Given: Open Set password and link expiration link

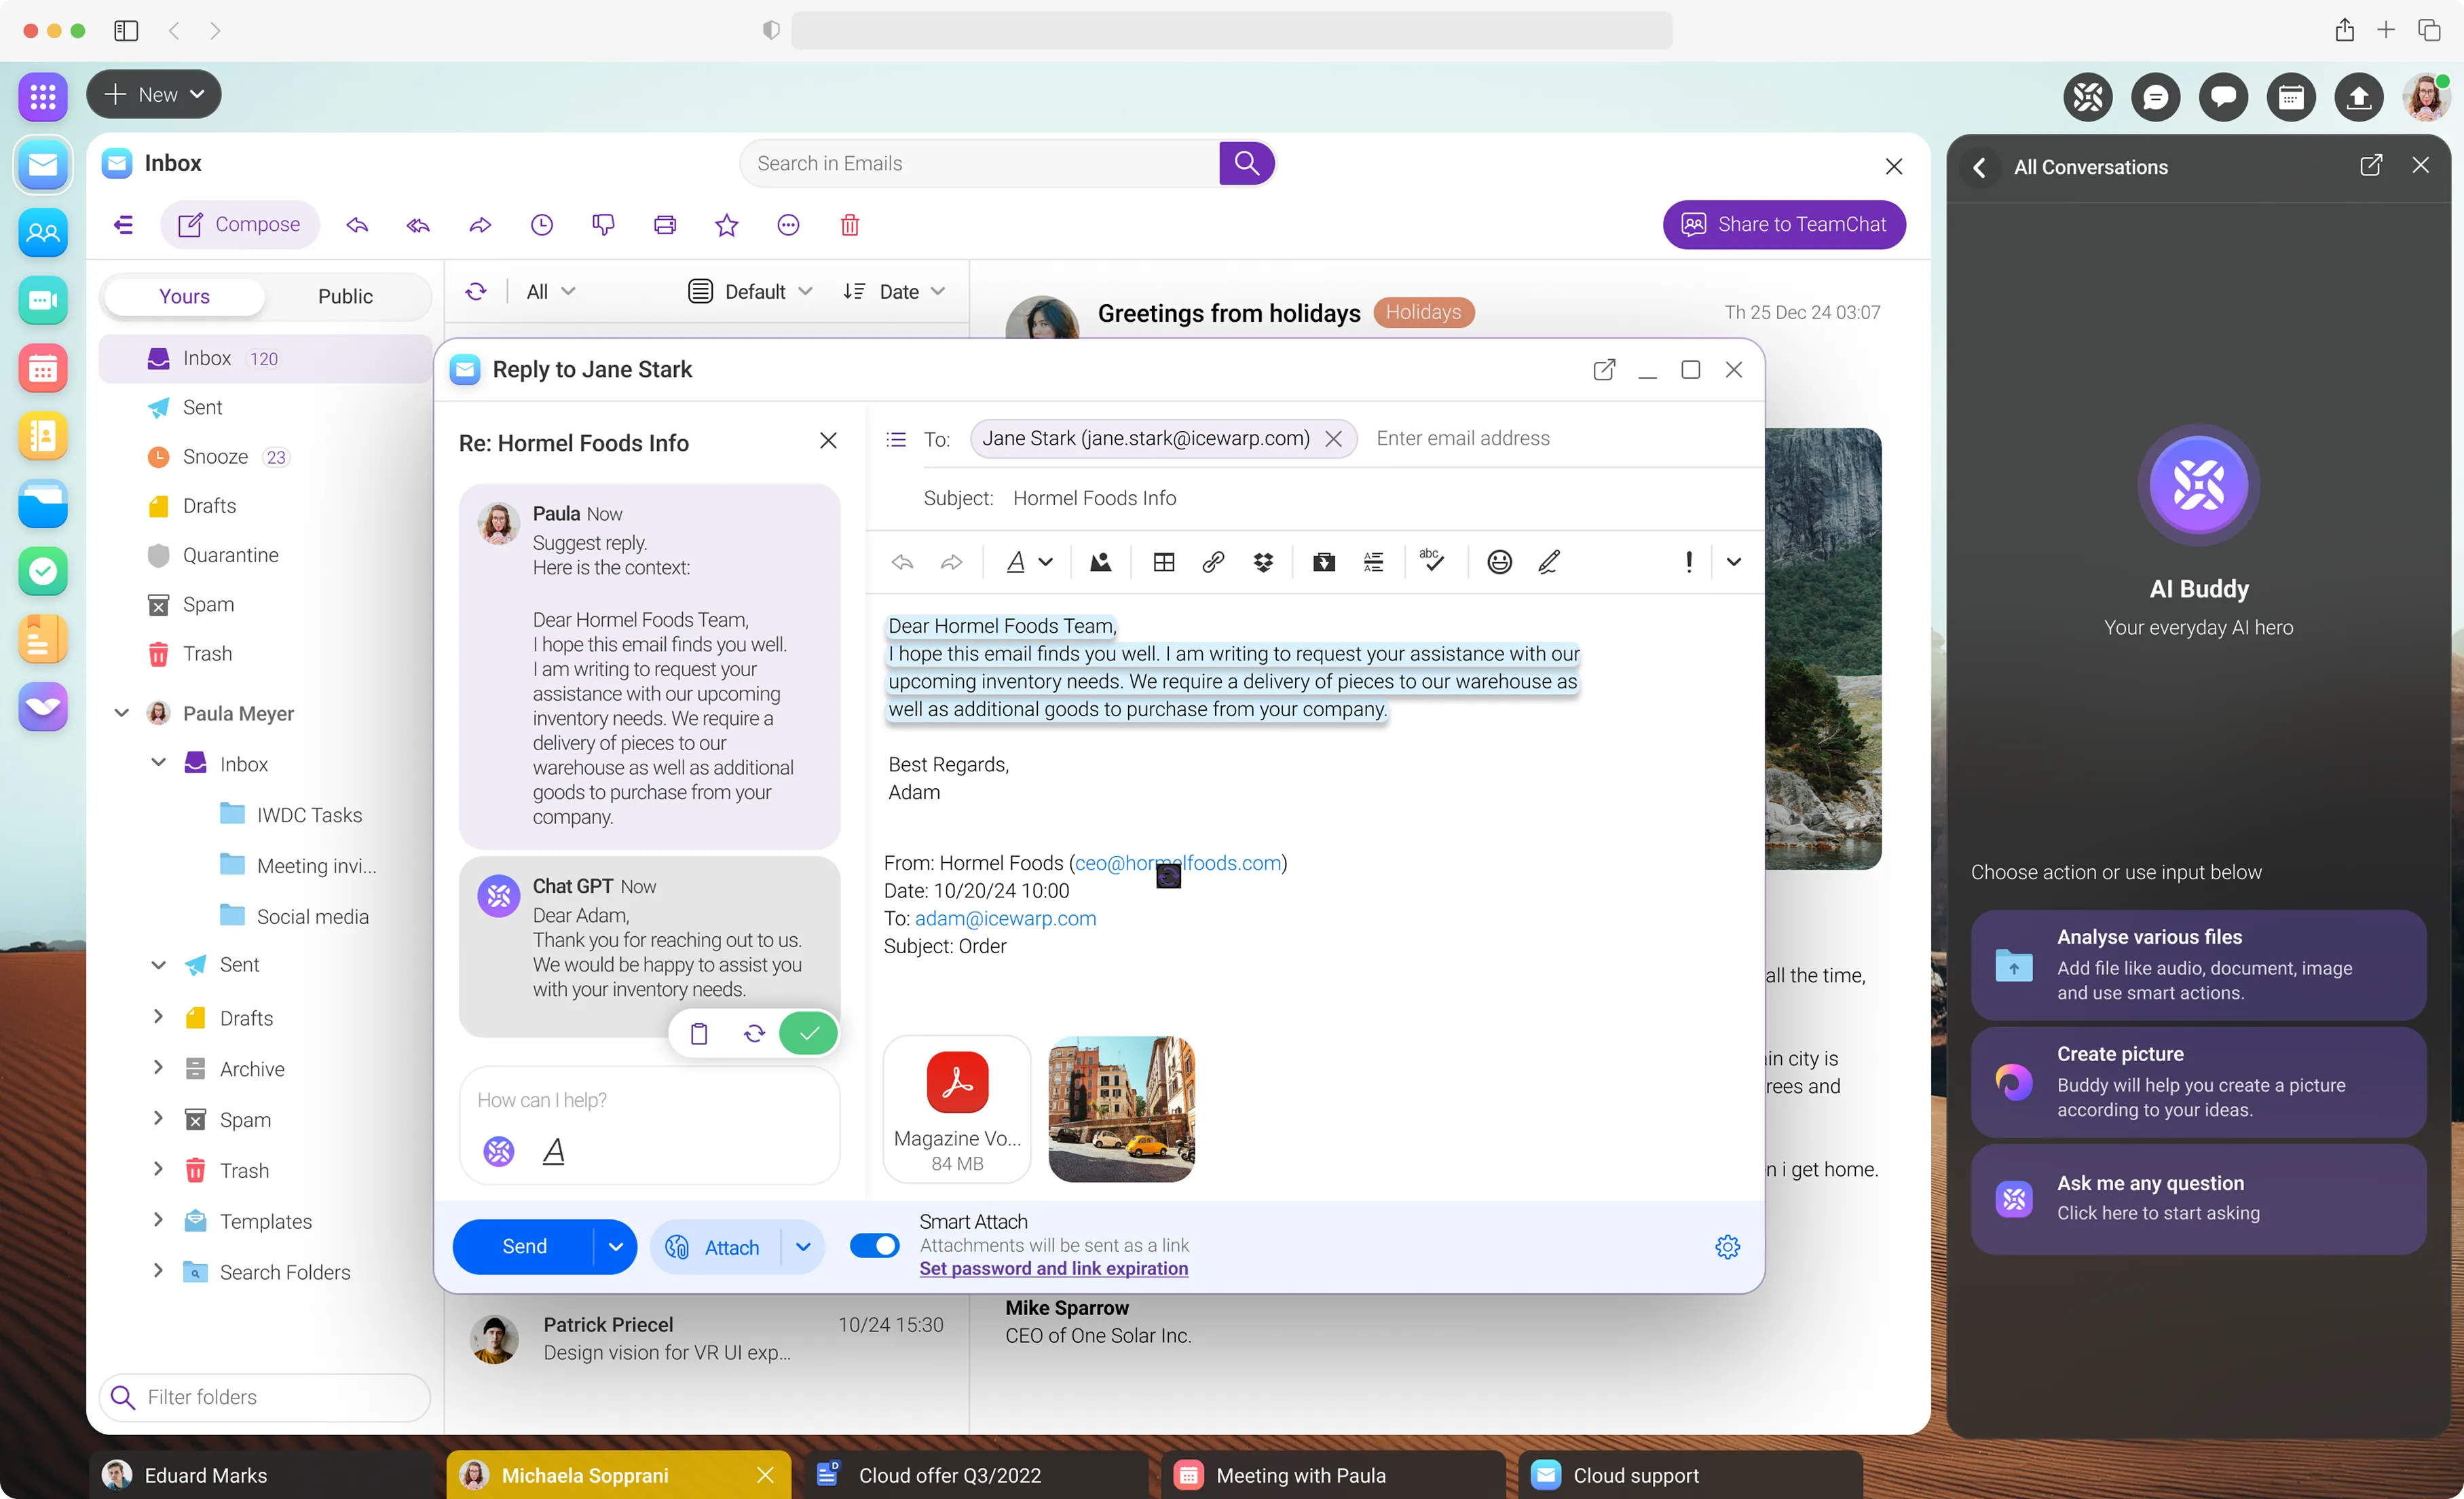Looking at the screenshot, I should [x=1053, y=1268].
